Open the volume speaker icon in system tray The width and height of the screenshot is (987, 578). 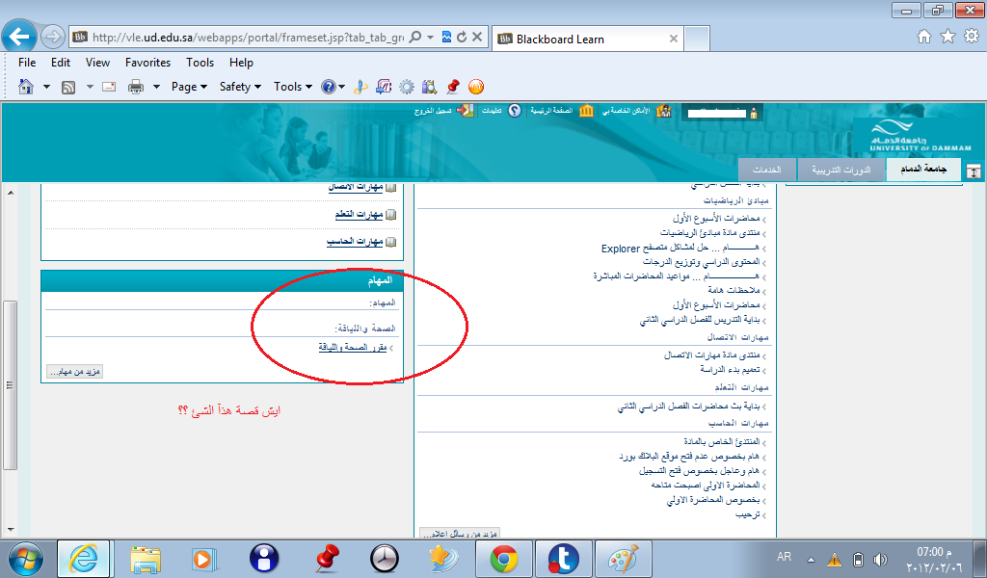pos(880,559)
